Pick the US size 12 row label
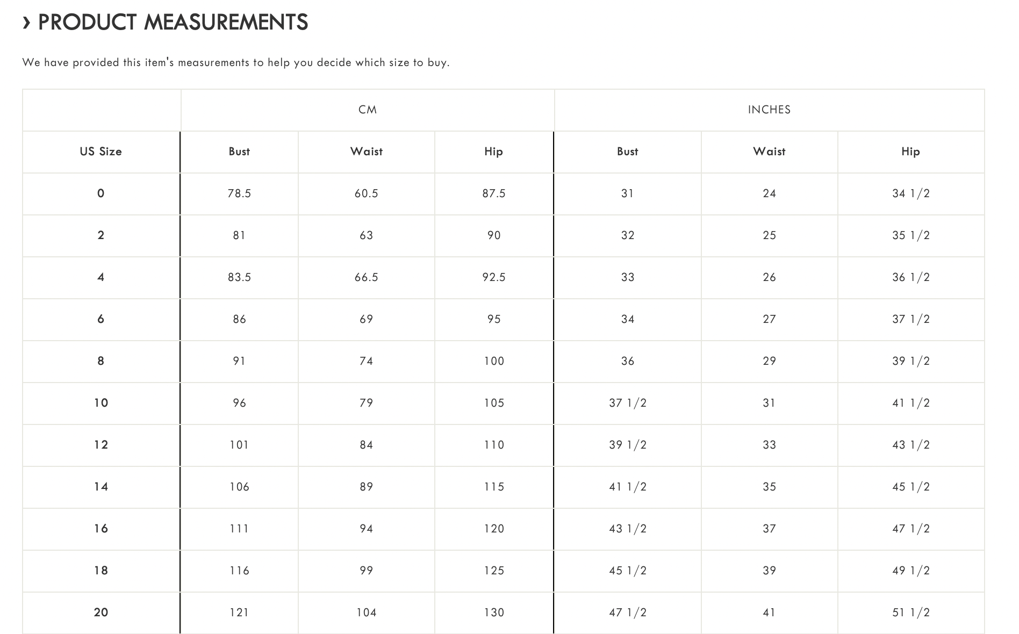Viewport: 1019px width, 634px height. [101, 445]
